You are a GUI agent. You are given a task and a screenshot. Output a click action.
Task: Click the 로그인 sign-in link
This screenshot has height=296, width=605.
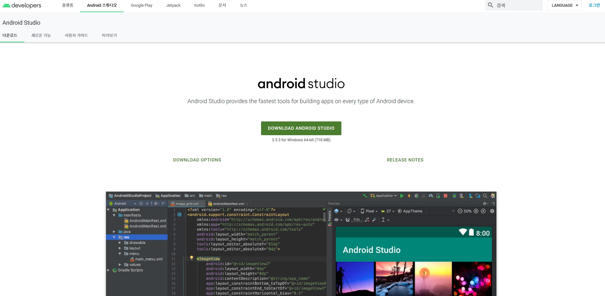[594, 5]
